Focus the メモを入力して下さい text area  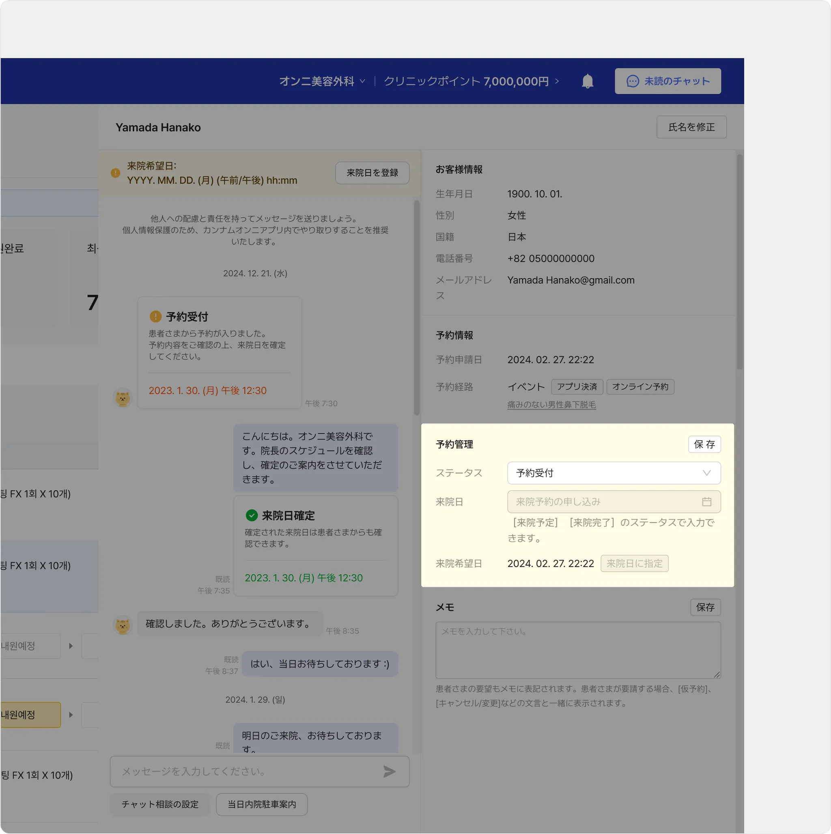(x=577, y=650)
